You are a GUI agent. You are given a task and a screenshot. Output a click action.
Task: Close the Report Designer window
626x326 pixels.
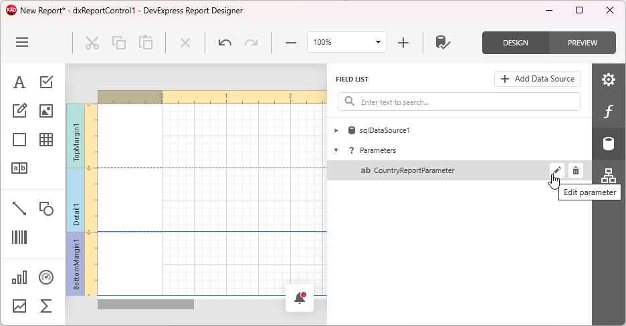tap(610, 11)
